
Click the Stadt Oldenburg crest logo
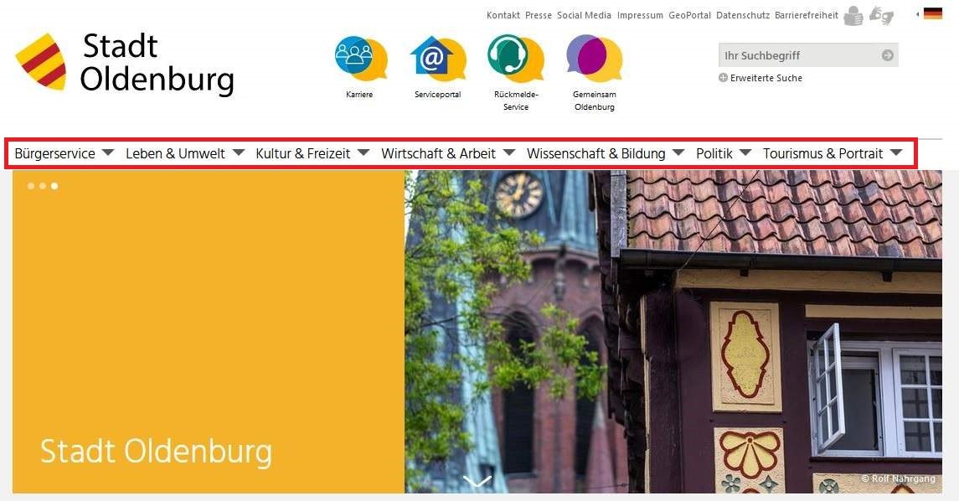click(x=41, y=62)
